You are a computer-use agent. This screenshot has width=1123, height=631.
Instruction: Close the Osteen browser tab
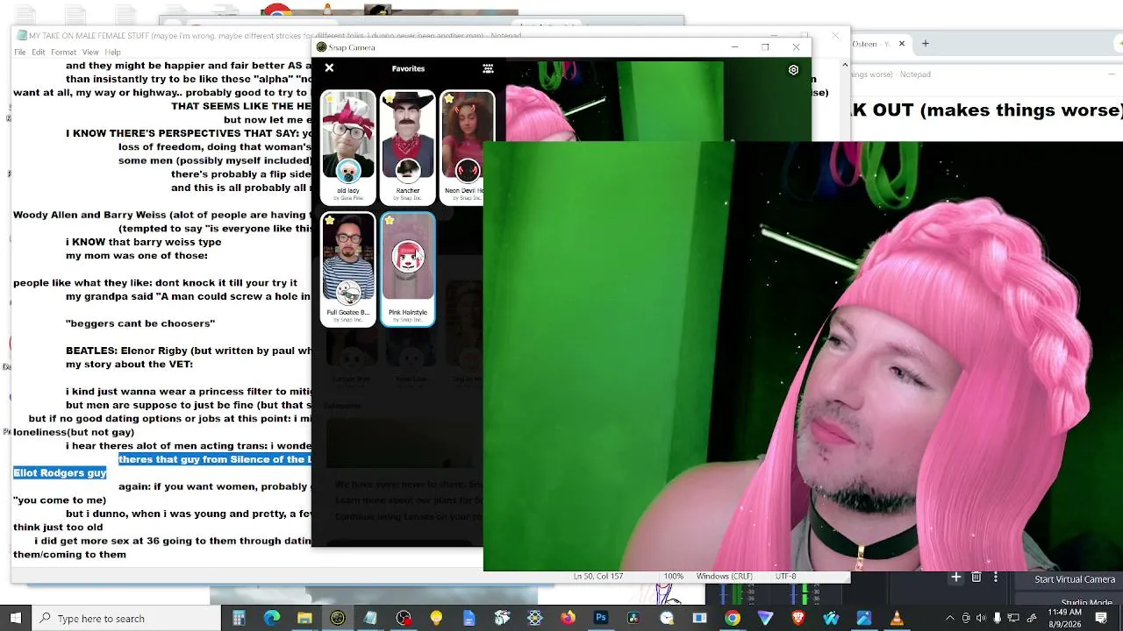click(901, 44)
